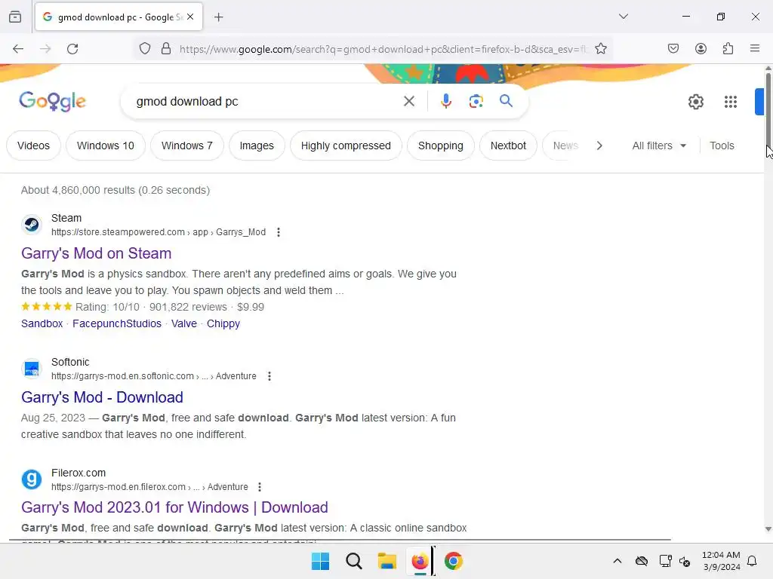Expand the All filters dropdown
Screen dimensions: 773x579
[659, 146]
